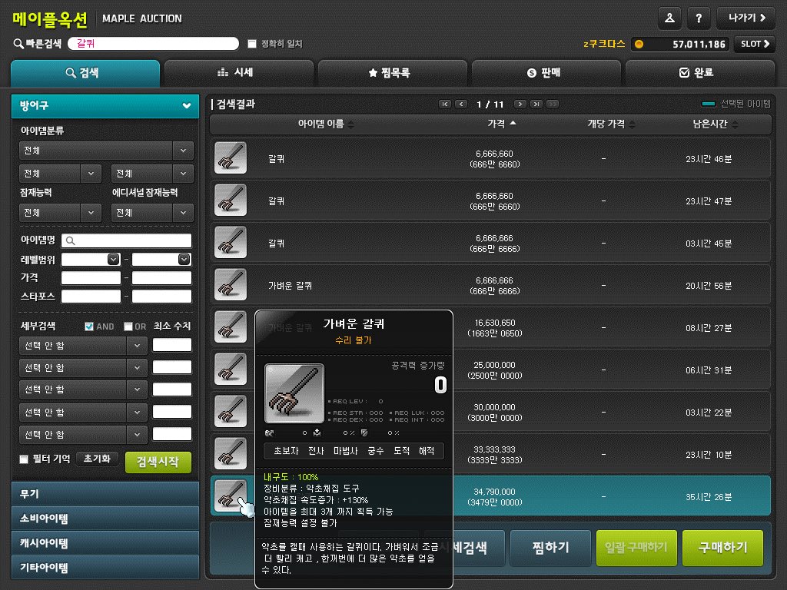Click rake icon for 23시간 47분 listing

pyautogui.click(x=231, y=201)
